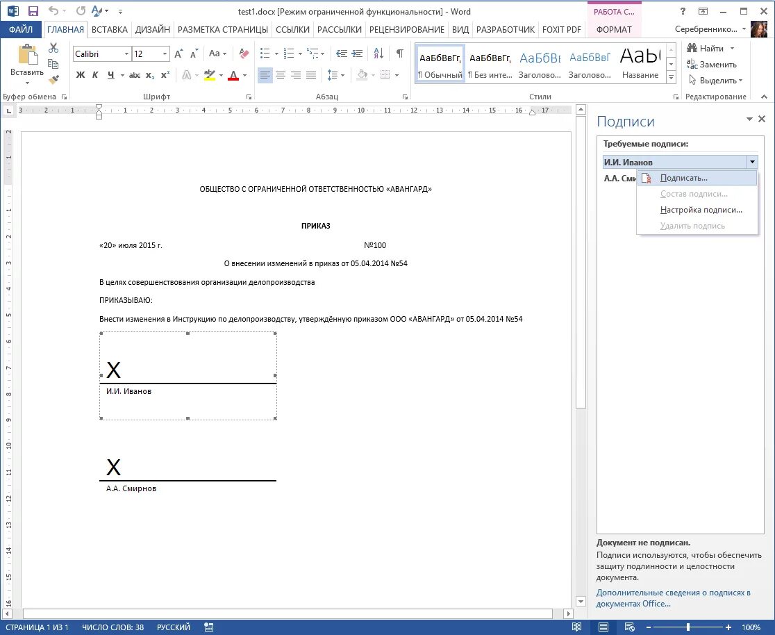
Task: Decrease paragraph indent
Action: point(341,53)
